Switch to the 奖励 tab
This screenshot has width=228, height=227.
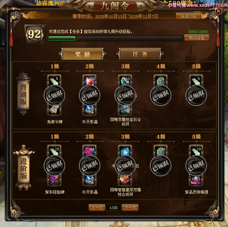[x=82, y=54]
